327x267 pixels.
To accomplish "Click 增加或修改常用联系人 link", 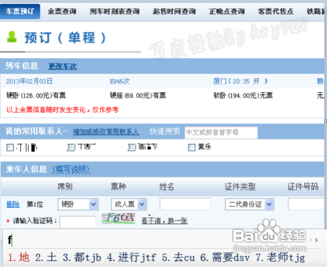I will click(x=106, y=132).
